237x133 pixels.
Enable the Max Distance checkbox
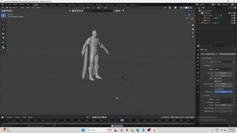[x=216, y=111]
